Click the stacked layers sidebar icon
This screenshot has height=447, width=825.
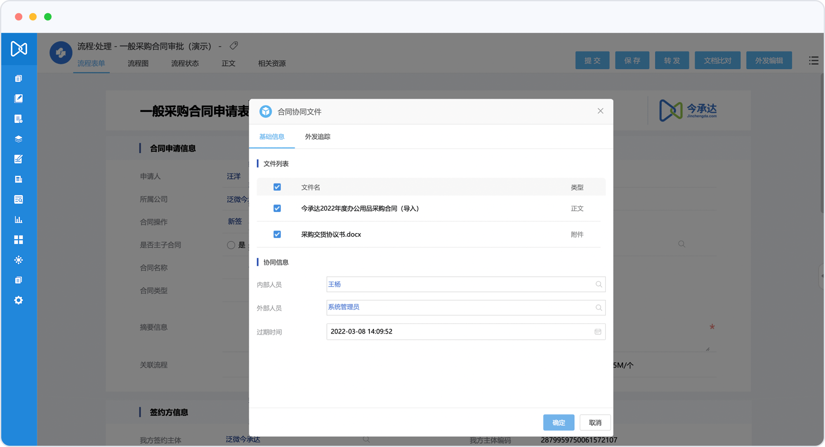tap(19, 139)
